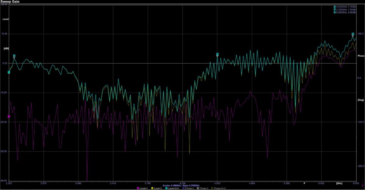Toggle the Level-H+V cyan legend swatch

point(166,188)
